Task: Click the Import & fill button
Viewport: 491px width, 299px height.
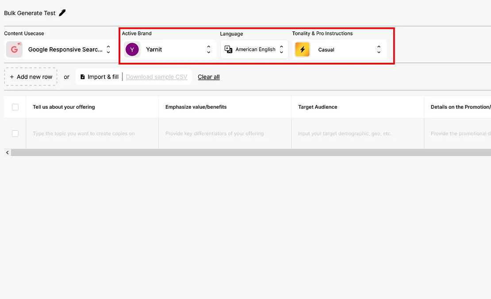Action: point(99,76)
